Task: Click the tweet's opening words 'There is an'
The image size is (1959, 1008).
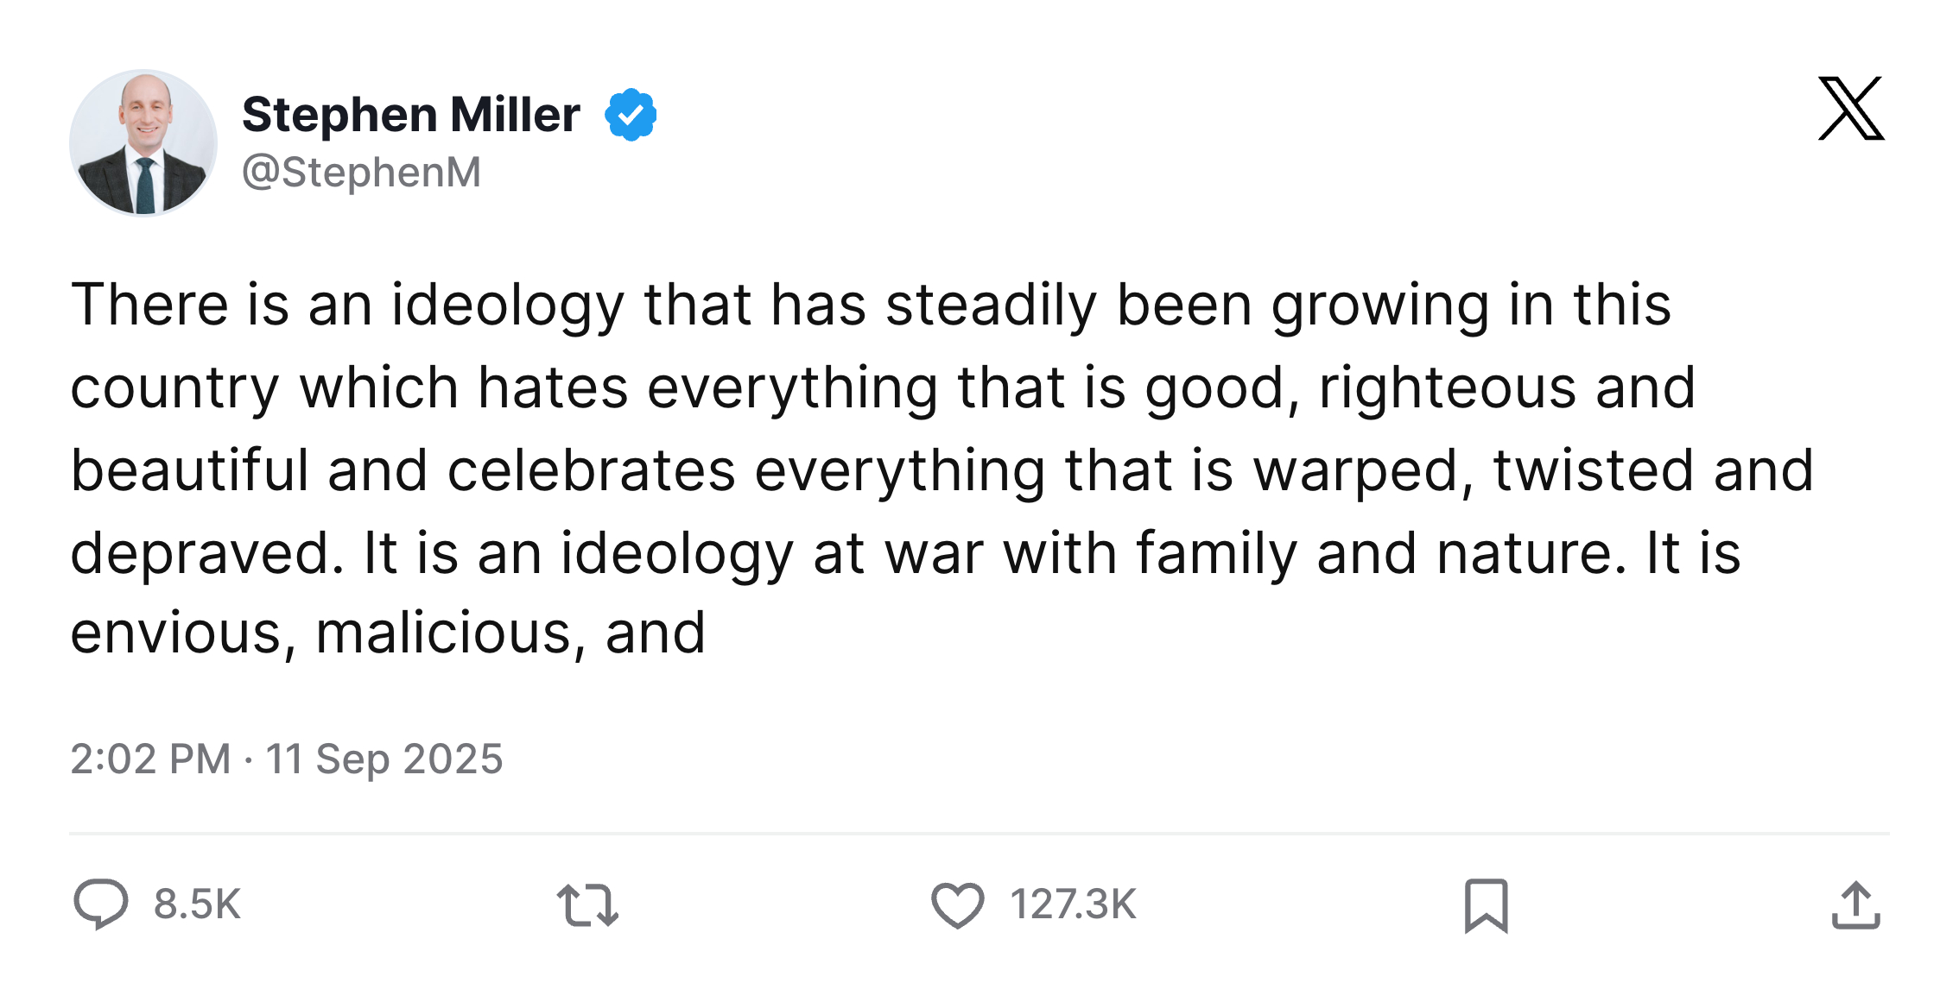Action: pyautogui.click(x=221, y=305)
